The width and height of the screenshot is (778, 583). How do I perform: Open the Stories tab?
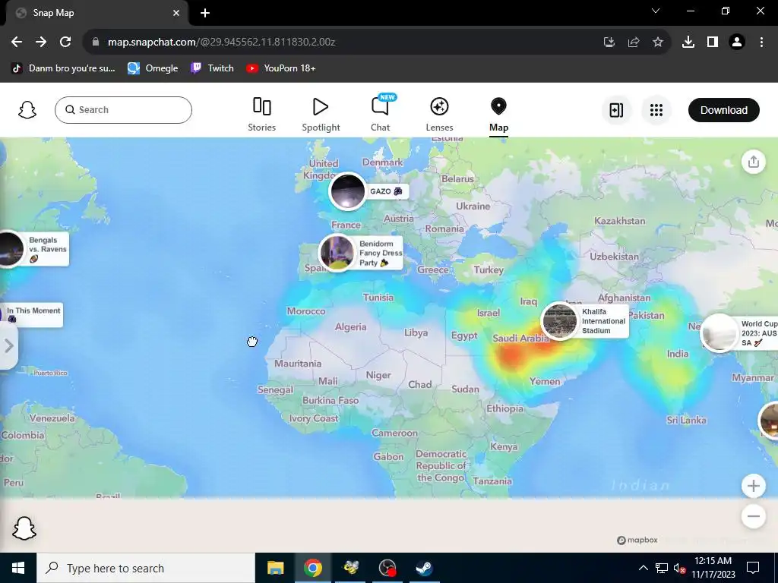tap(261, 115)
